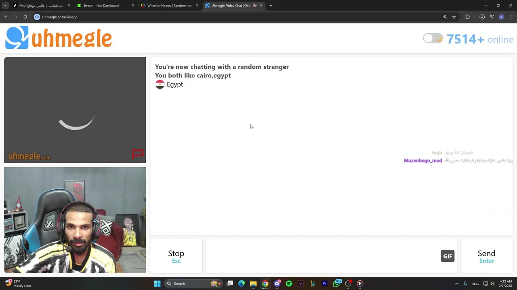Click the Mazenbogo_mod username in overlay
Viewport: 517px width, 290px height.
click(423, 161)
